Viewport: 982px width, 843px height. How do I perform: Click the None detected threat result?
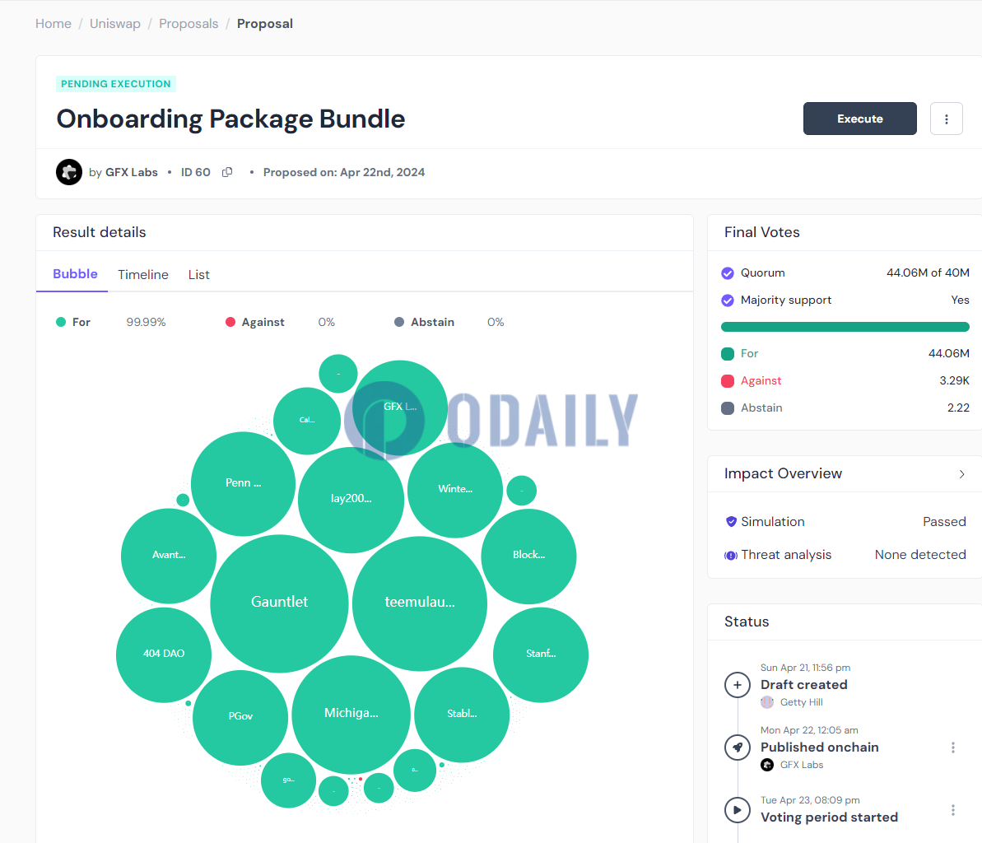coord(920,555)
